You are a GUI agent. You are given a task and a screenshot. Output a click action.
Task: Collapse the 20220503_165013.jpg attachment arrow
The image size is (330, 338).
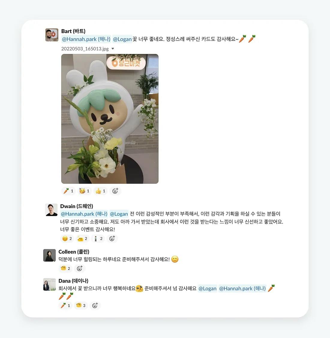113,49
